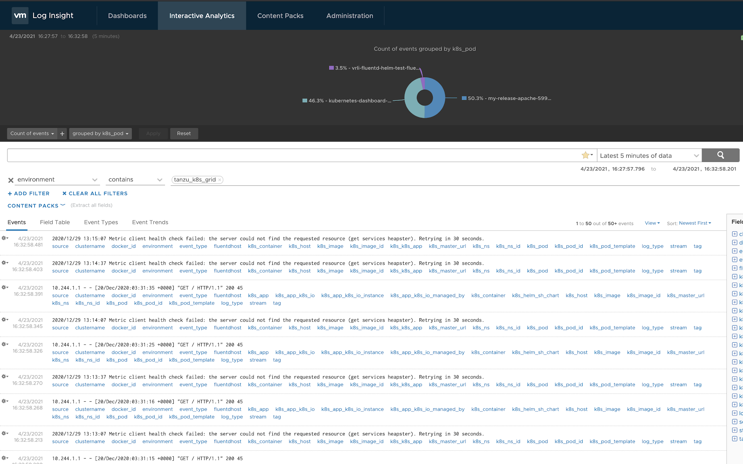Remove the tanzu_k8s_grid filter chip
This screenshot has height=464, width=743.
click(219, 180)
